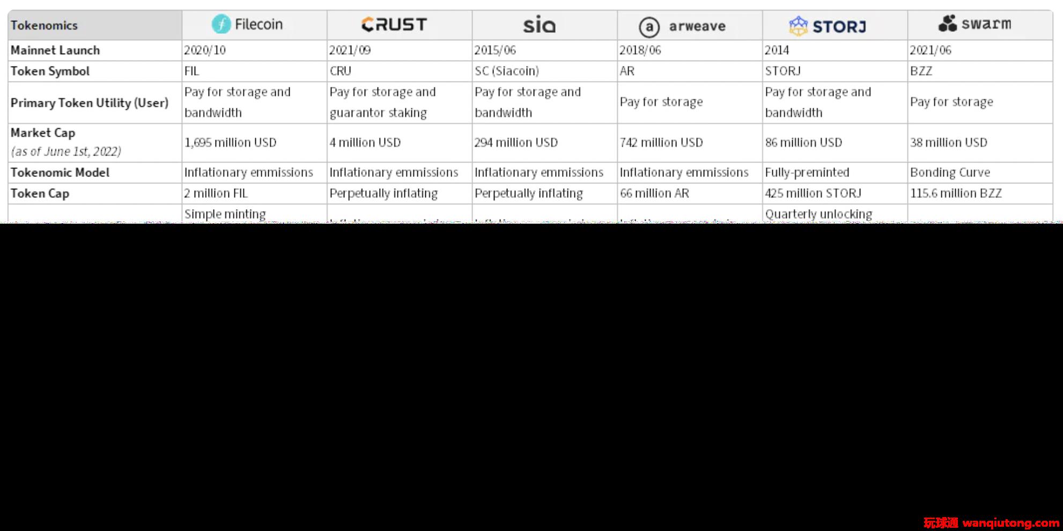The width and height of the screenshot is (1063, 531).
Task: Click the Crust logo in header
Action: [x=394, y=24]
